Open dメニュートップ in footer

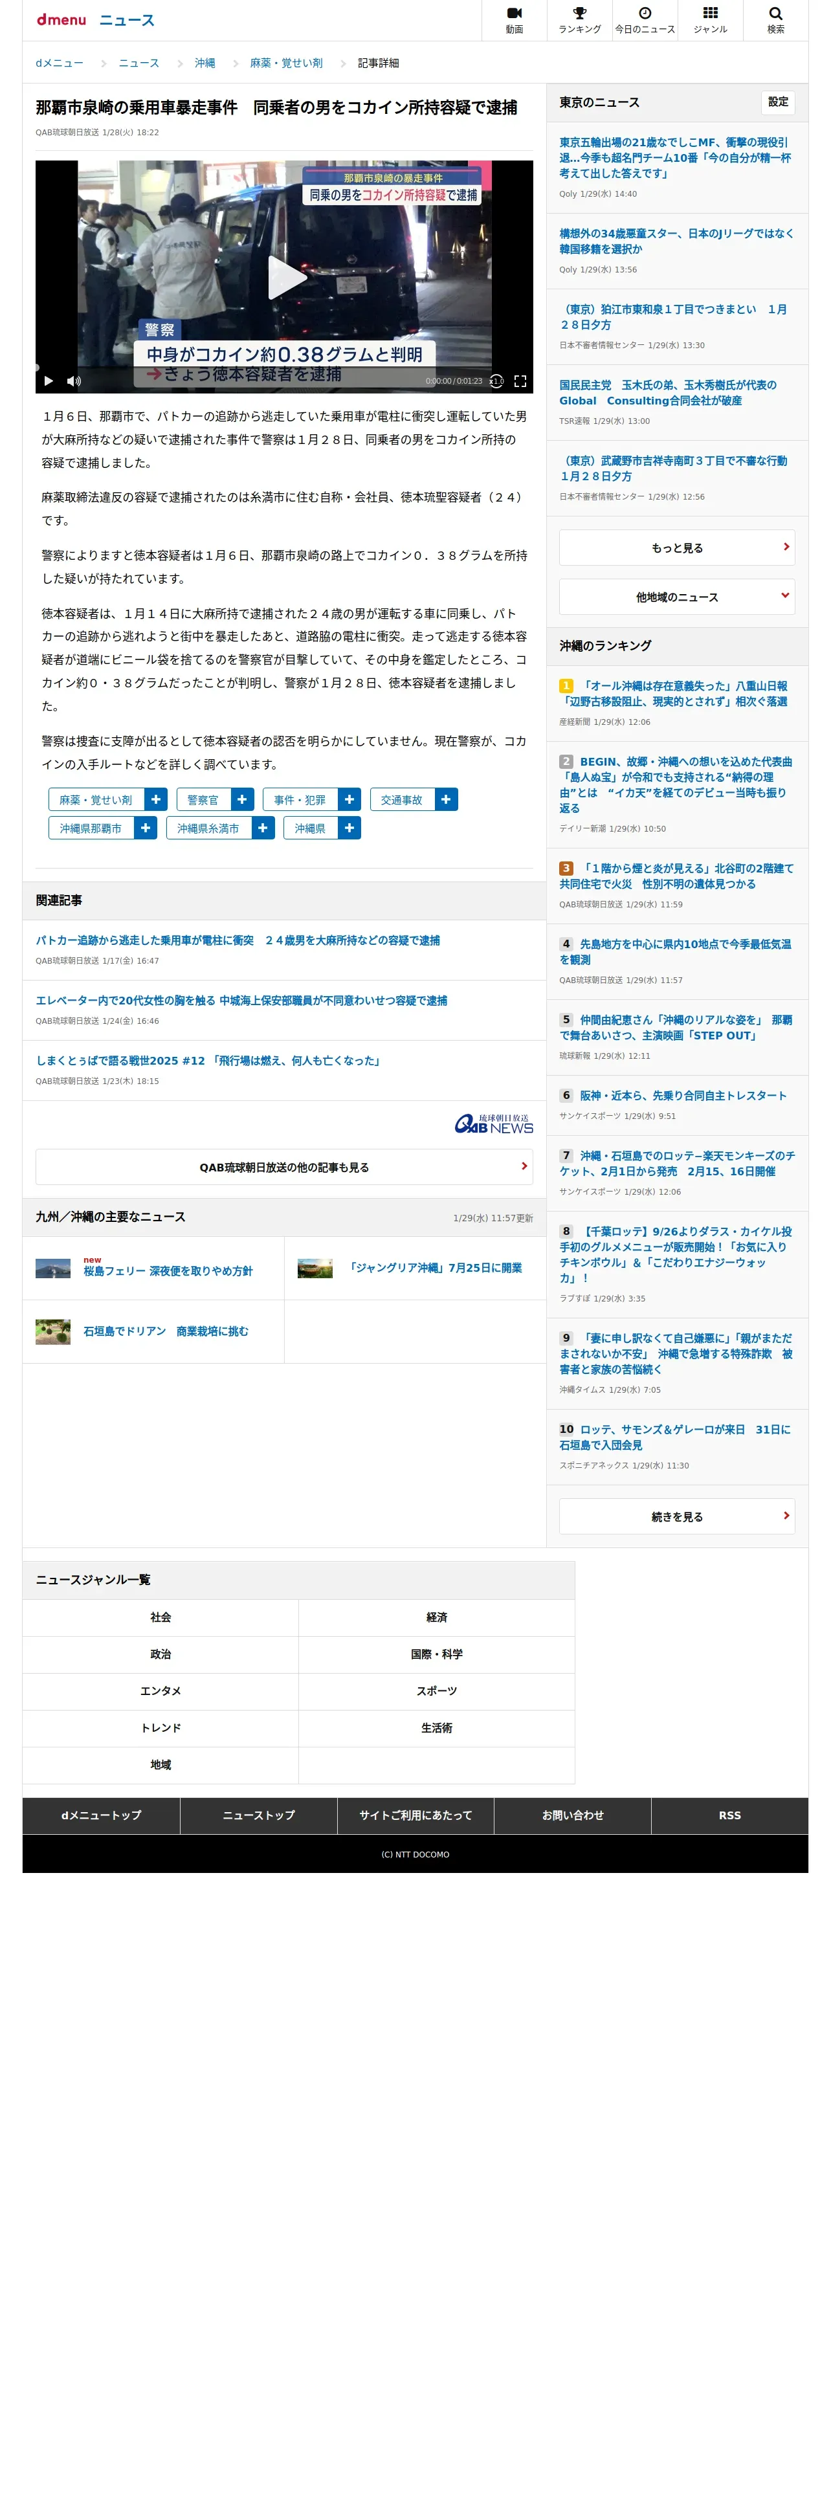100,1815
